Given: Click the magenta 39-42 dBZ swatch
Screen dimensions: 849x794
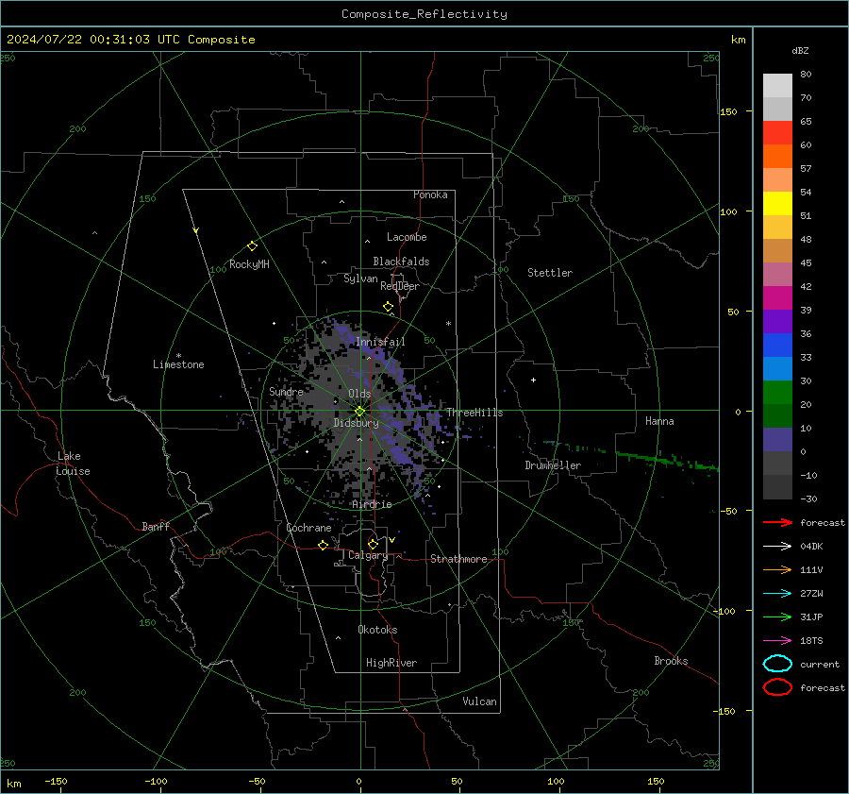Looking at the screenshot, I should tap(777, 298).
